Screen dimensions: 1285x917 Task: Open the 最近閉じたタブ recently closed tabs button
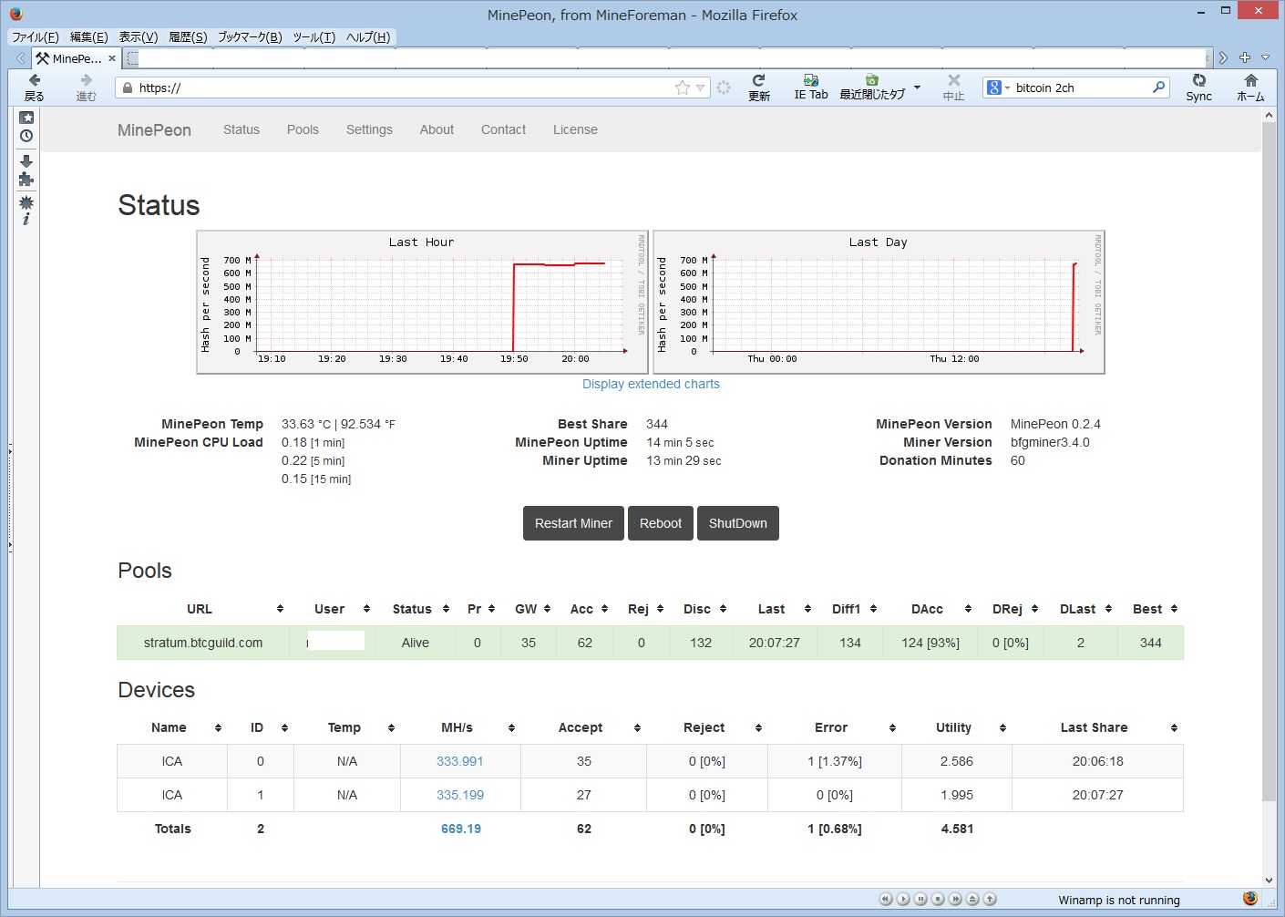872,88
